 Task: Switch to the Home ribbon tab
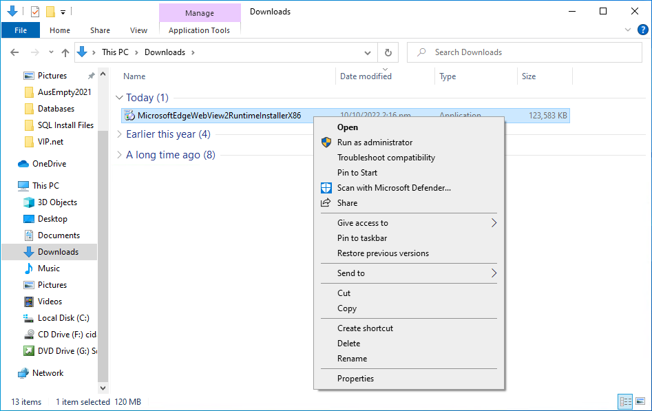[60, 30]
